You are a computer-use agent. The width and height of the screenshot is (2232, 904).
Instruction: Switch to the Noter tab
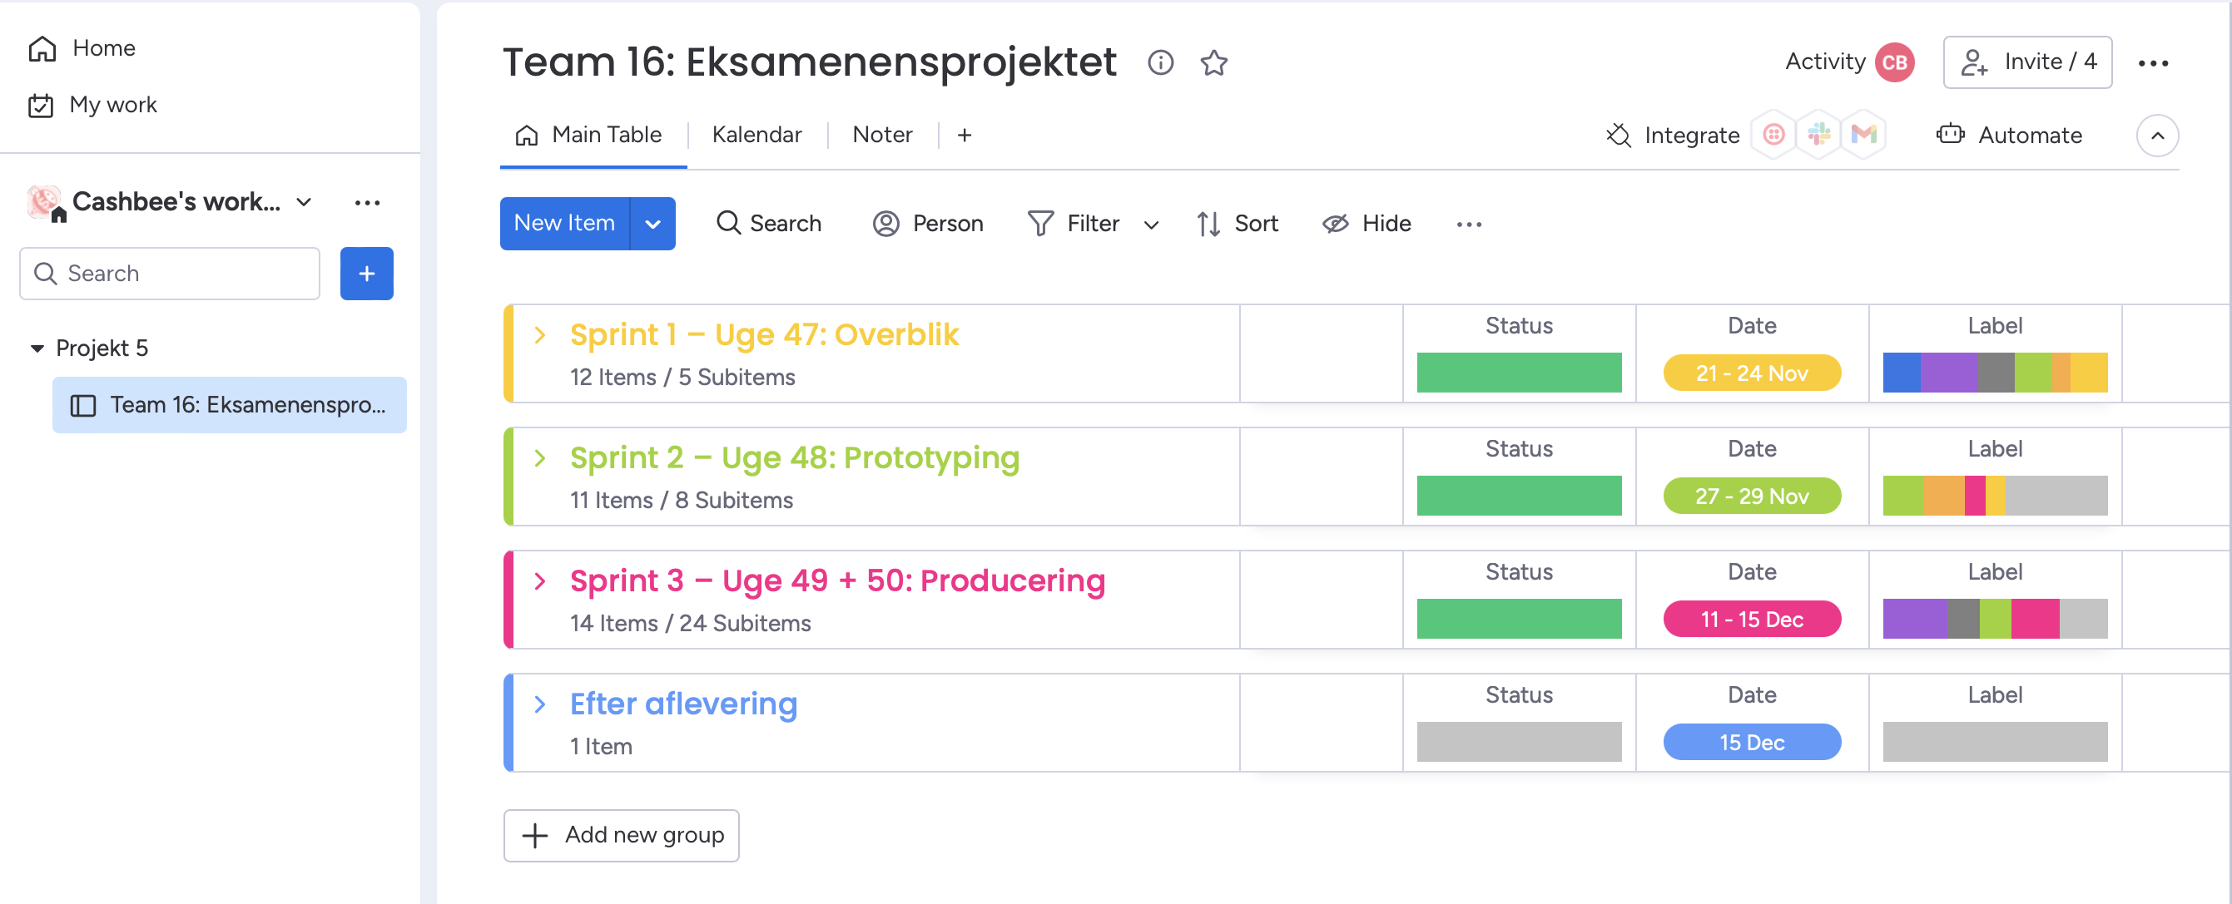[882, 135]
